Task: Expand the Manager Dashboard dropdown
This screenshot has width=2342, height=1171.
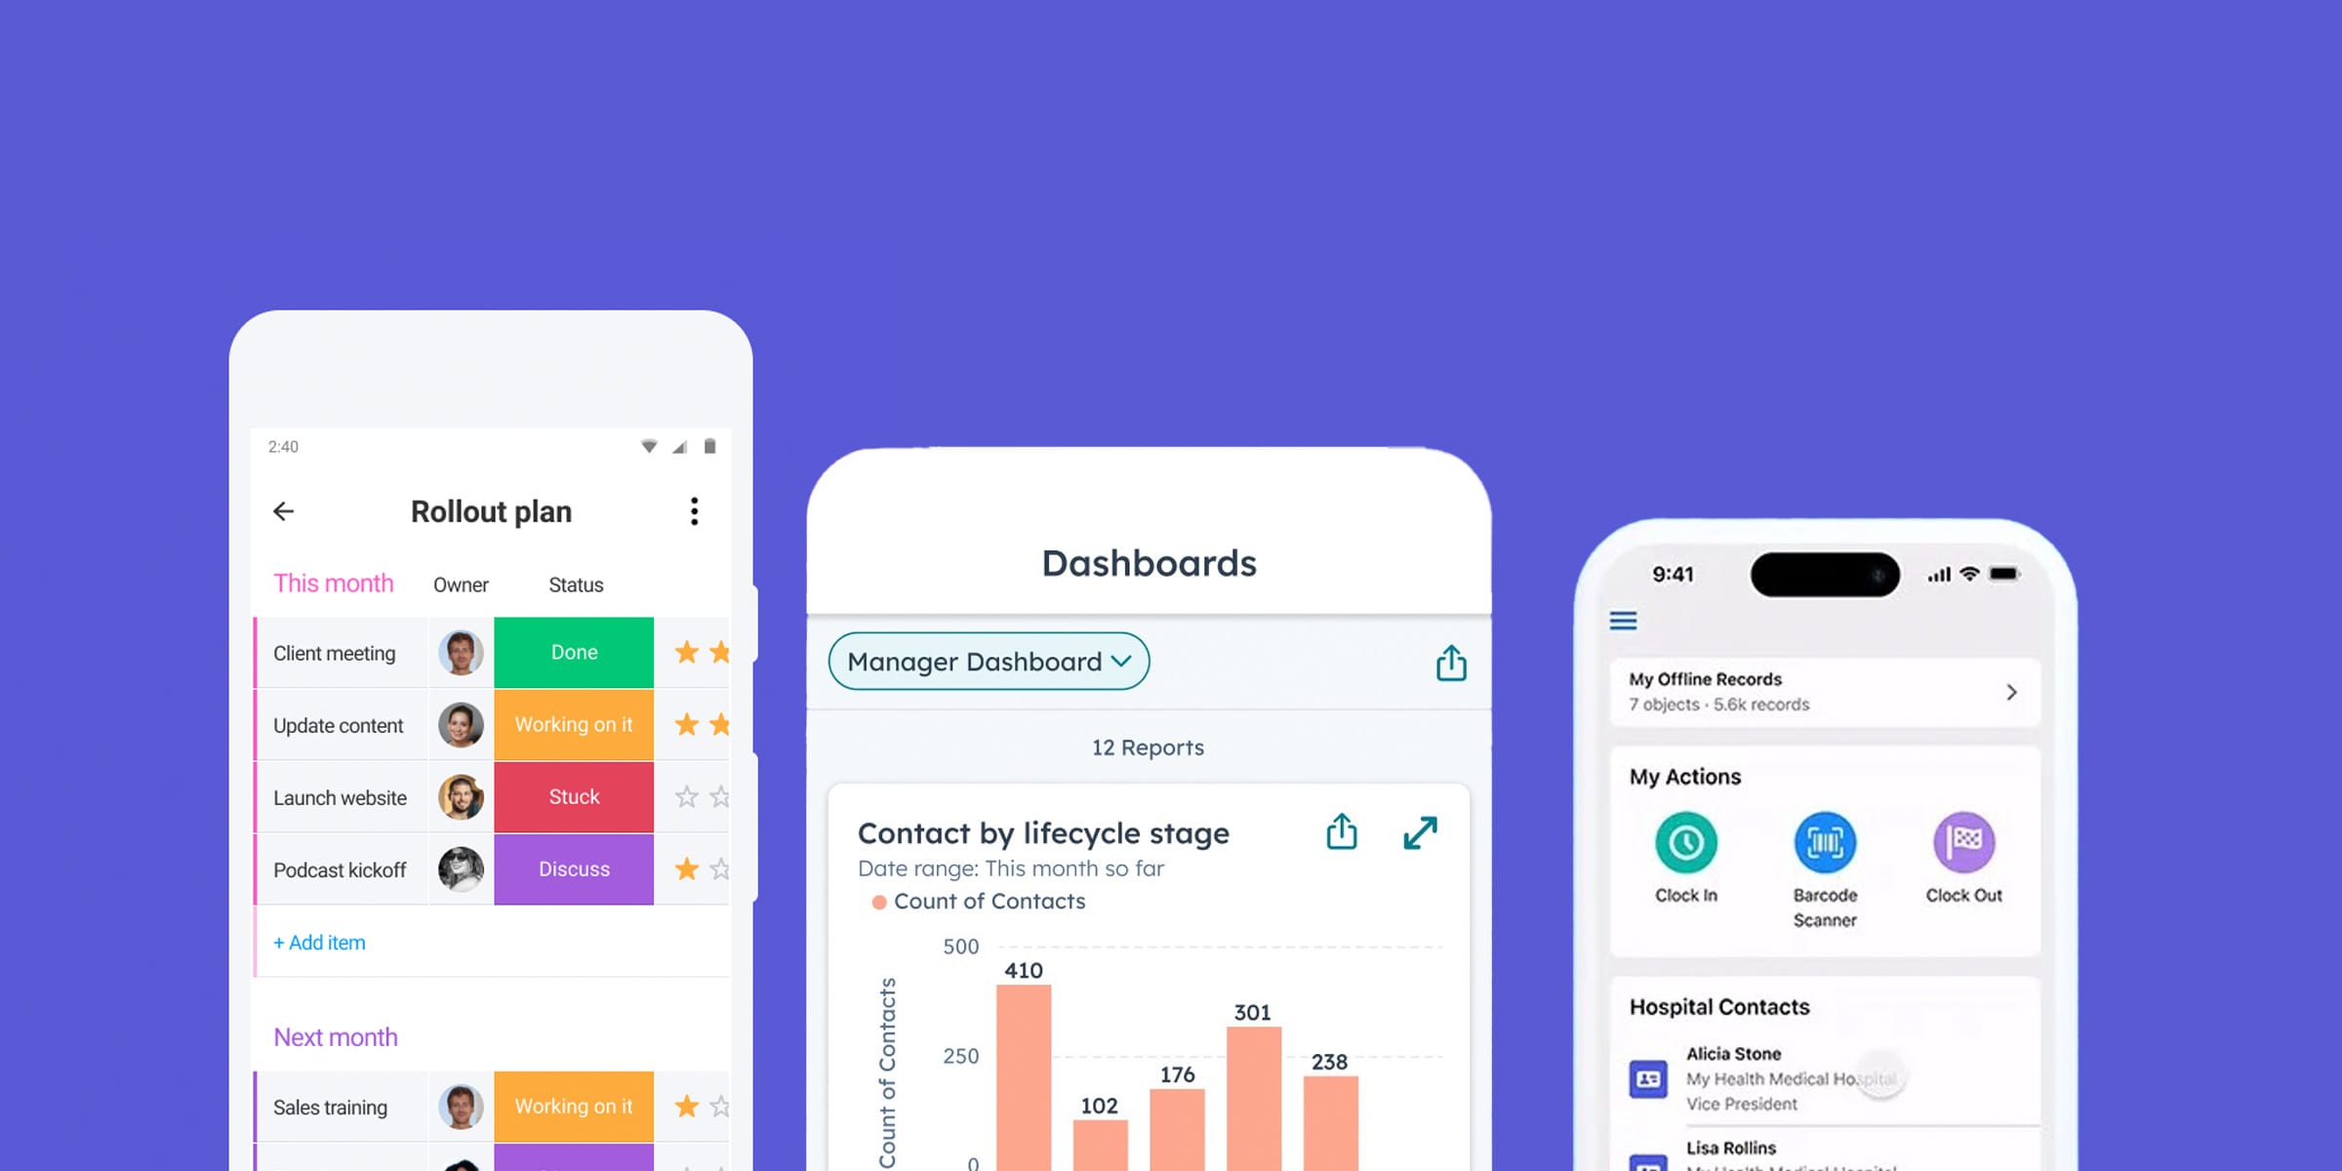Action: pyautogui.click(x=986, y=661)
